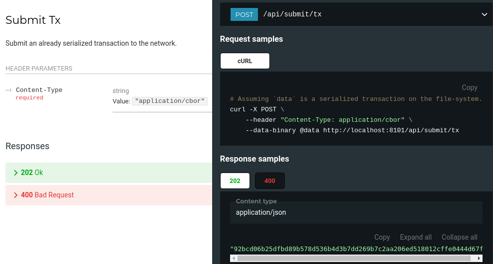
Task: Select the cURL request sample tab
Action: click(x=245, y=61)
